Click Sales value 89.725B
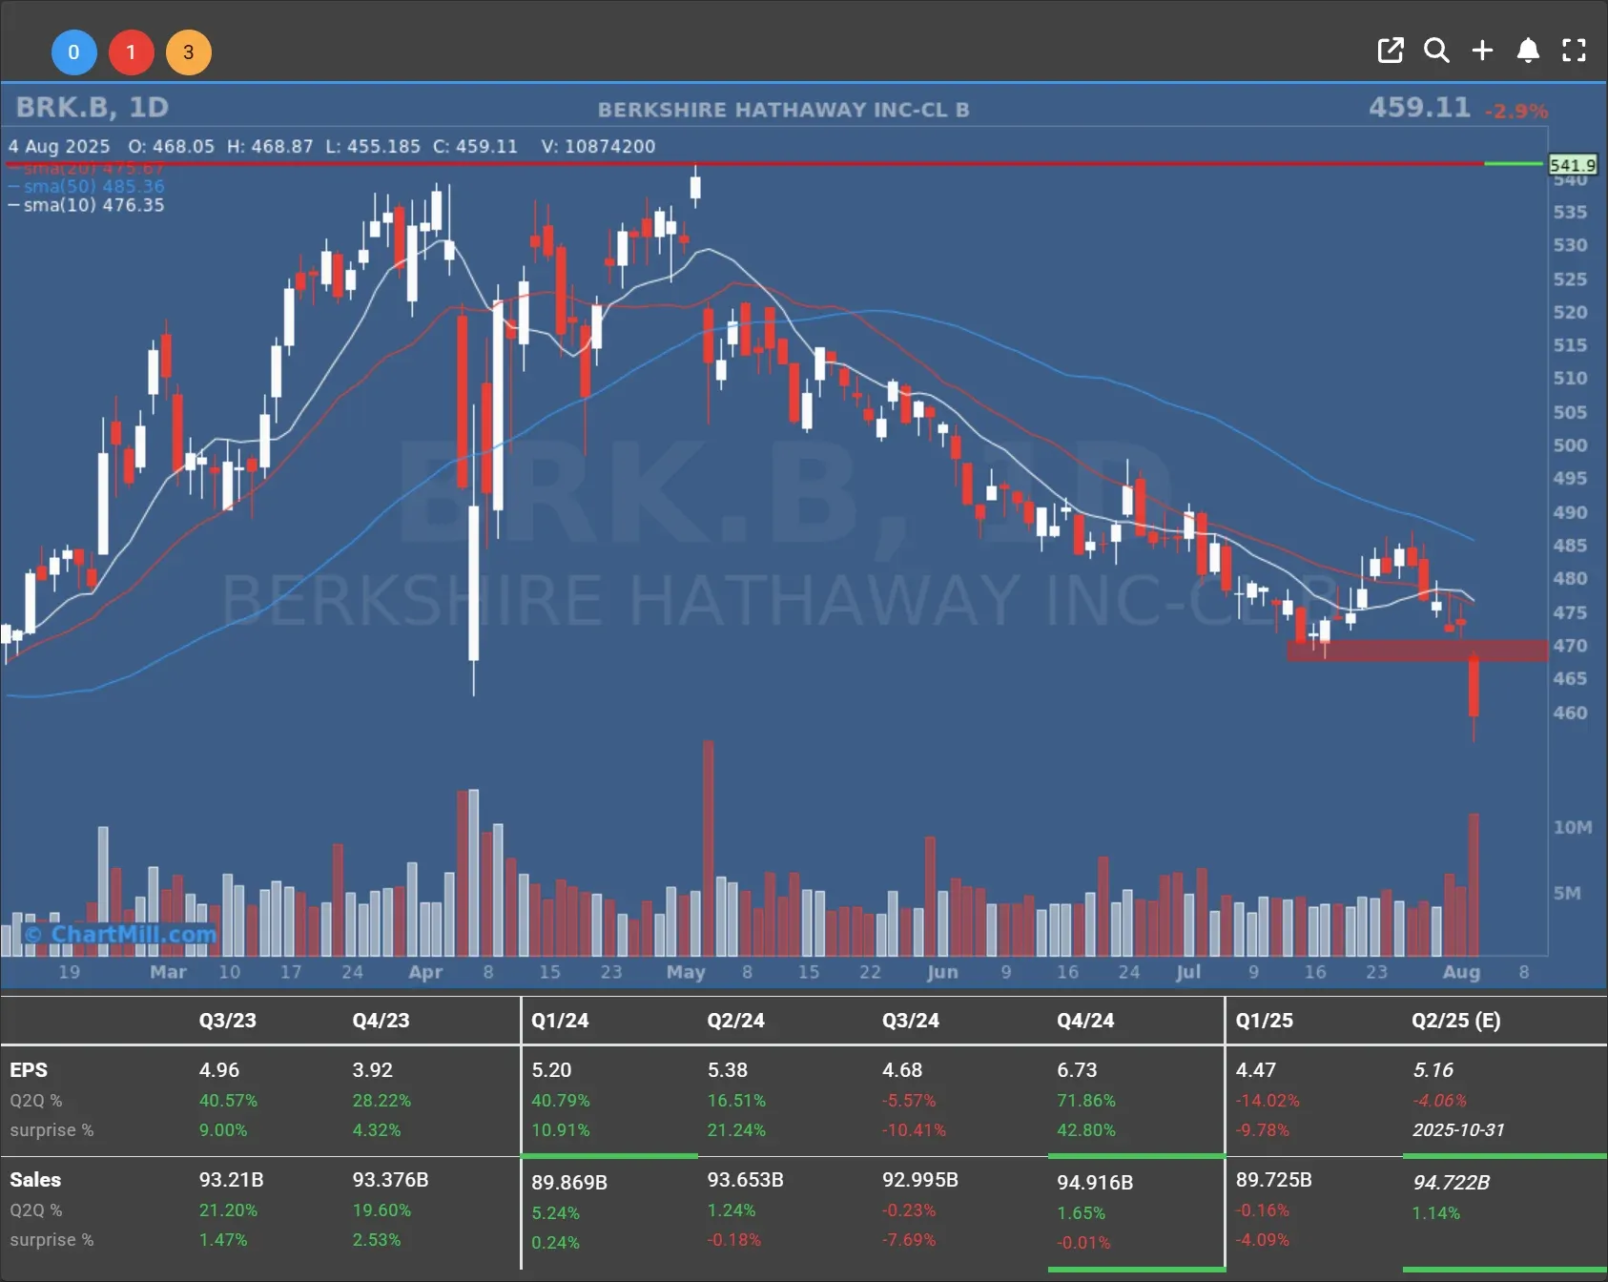 (x=1274, y=1180)
